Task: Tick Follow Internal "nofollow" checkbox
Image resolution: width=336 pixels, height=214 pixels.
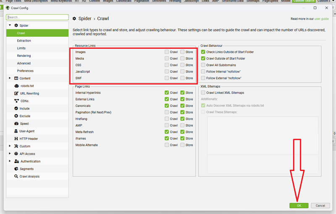Action: click(203, 72)
